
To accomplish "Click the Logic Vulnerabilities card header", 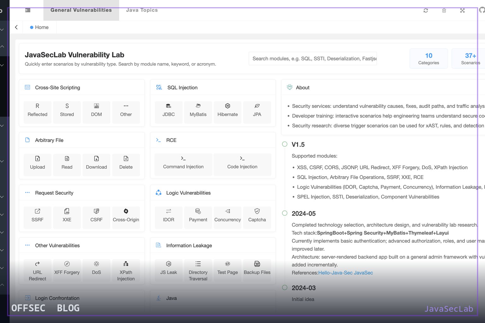I will point(213,193).
